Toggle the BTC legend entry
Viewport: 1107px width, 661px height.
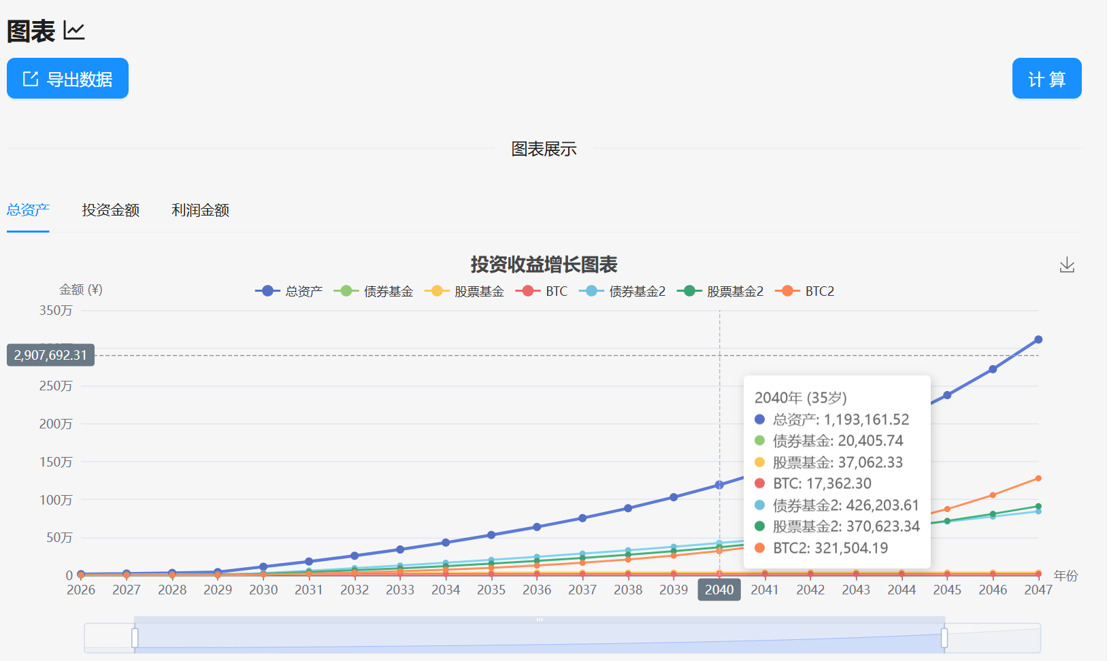tap(542, 291)
